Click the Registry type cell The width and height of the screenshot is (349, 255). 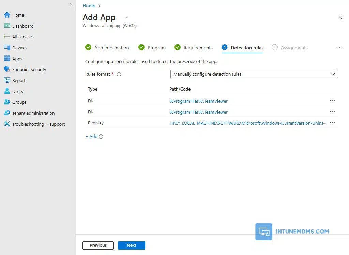[x=96, y=123]
